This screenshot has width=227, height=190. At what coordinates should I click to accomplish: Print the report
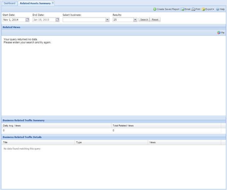196,9
